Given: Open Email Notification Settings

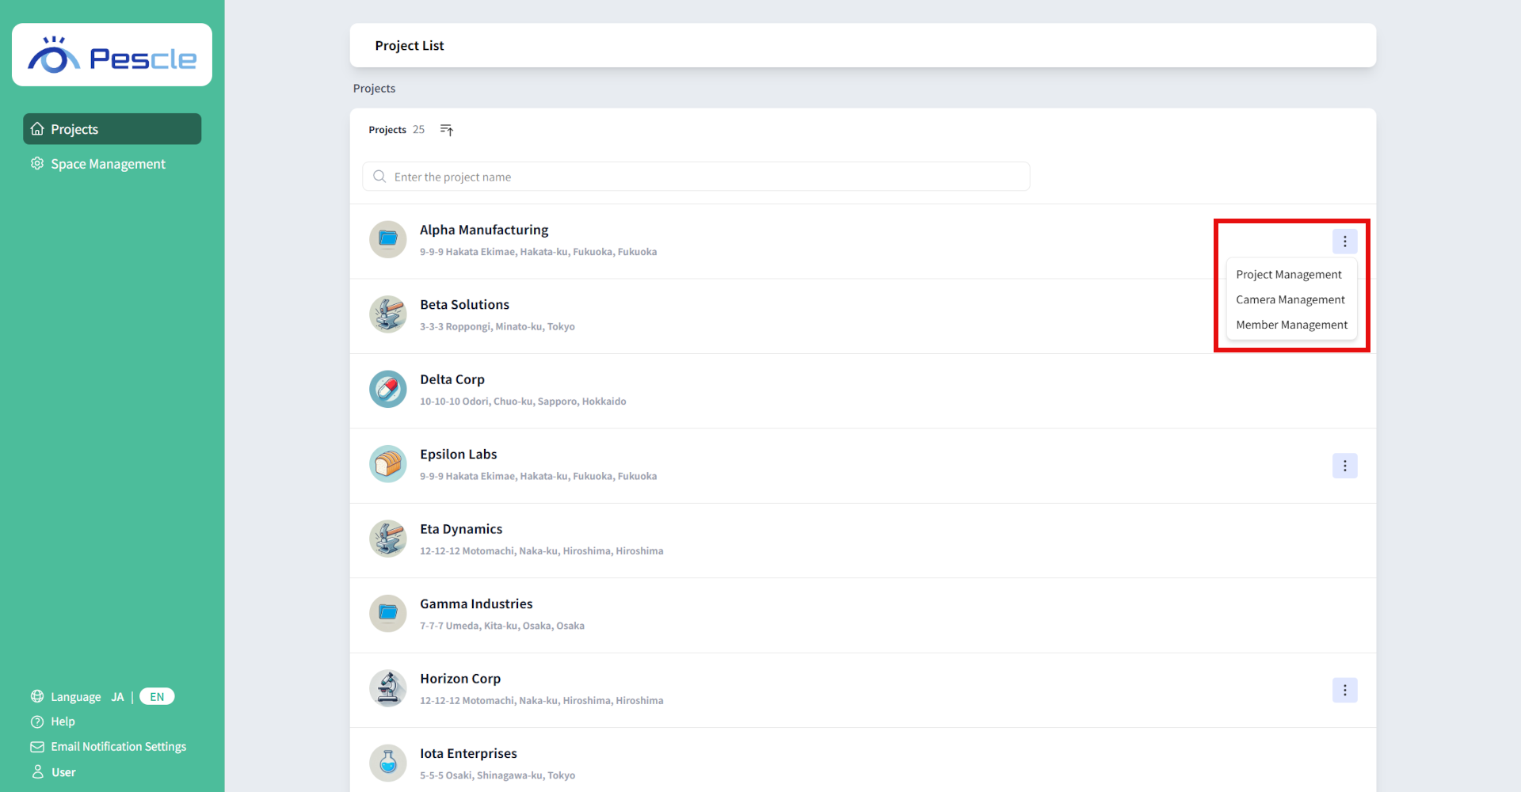Looking at the screenshot, I should click(118, 746).
